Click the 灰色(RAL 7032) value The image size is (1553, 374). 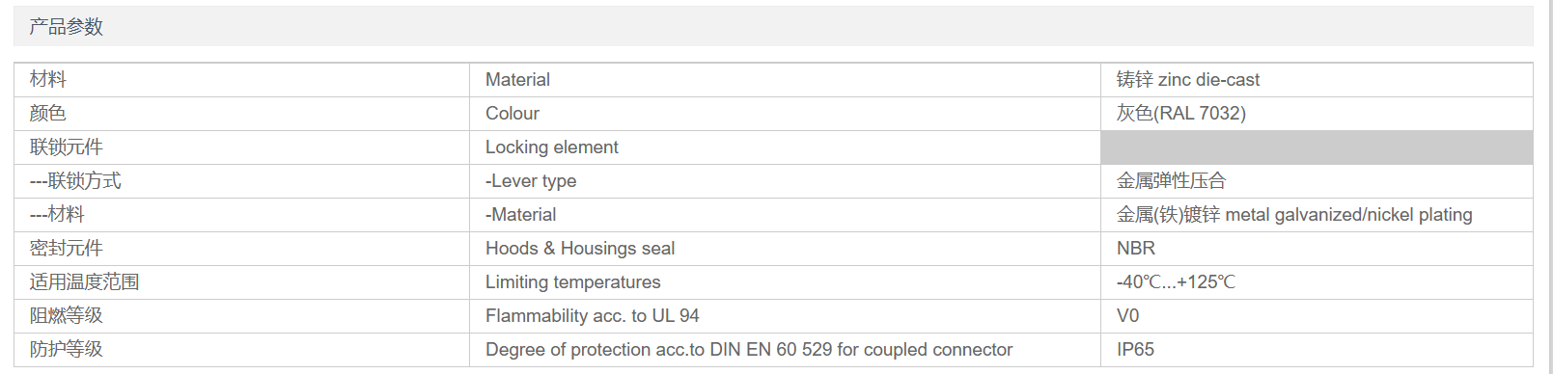click(x=1181, y=114)
